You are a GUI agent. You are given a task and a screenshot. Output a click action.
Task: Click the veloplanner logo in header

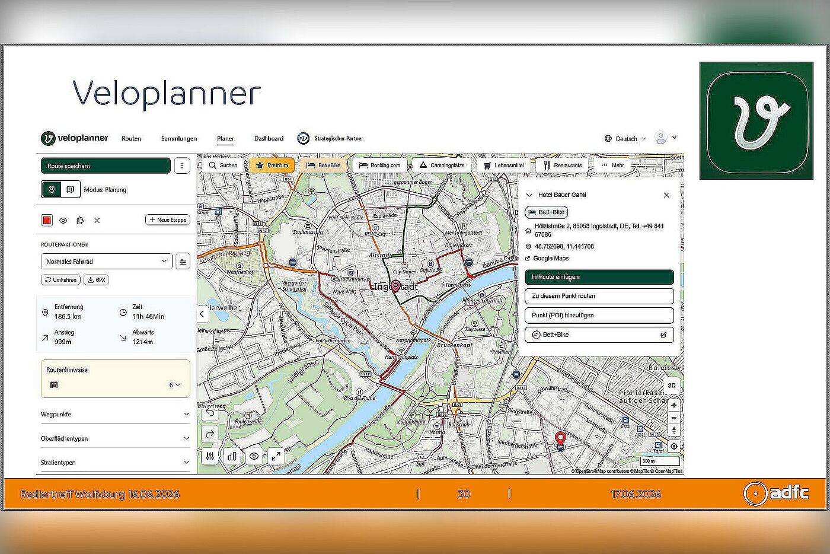[x=74, y=138]
